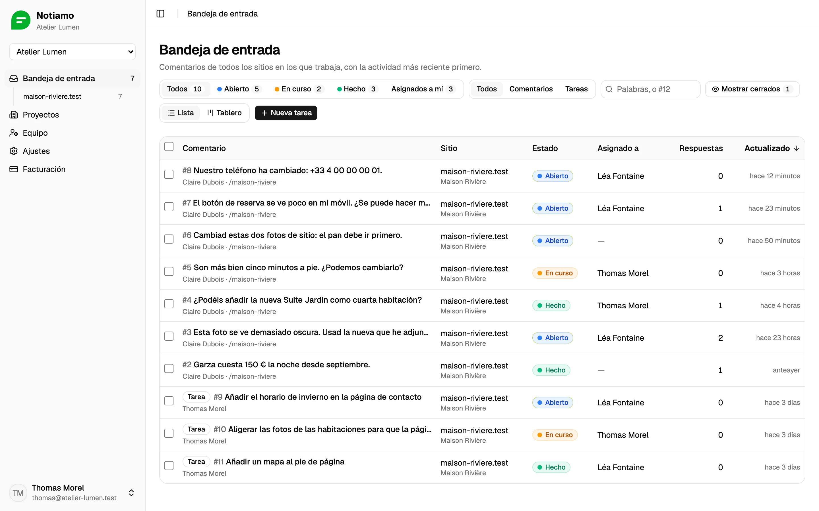Click Hecho badge on row #2
Screen dimensions: 819x511
tap(551, 370)
